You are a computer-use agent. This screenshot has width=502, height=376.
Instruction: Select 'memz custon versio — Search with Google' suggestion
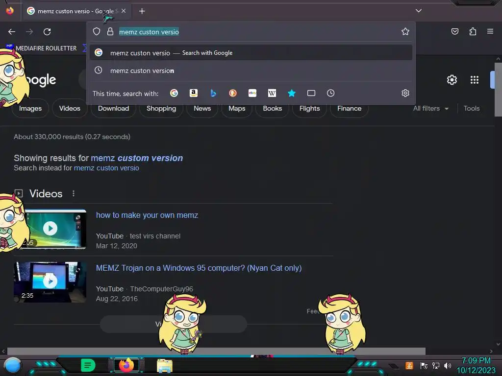pos(251,53)
